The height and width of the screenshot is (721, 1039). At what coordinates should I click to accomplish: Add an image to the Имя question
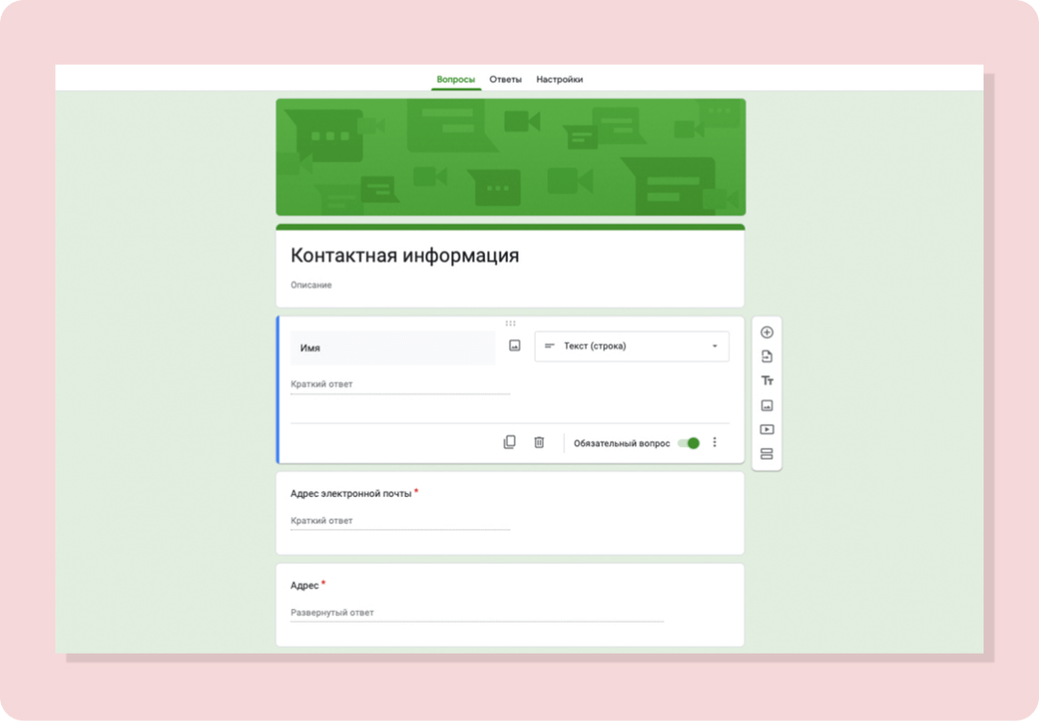(x=515, y=346)
